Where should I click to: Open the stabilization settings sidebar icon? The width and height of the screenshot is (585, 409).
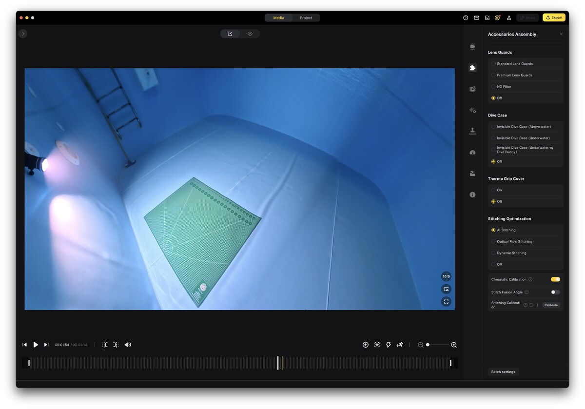pos(472,46)
